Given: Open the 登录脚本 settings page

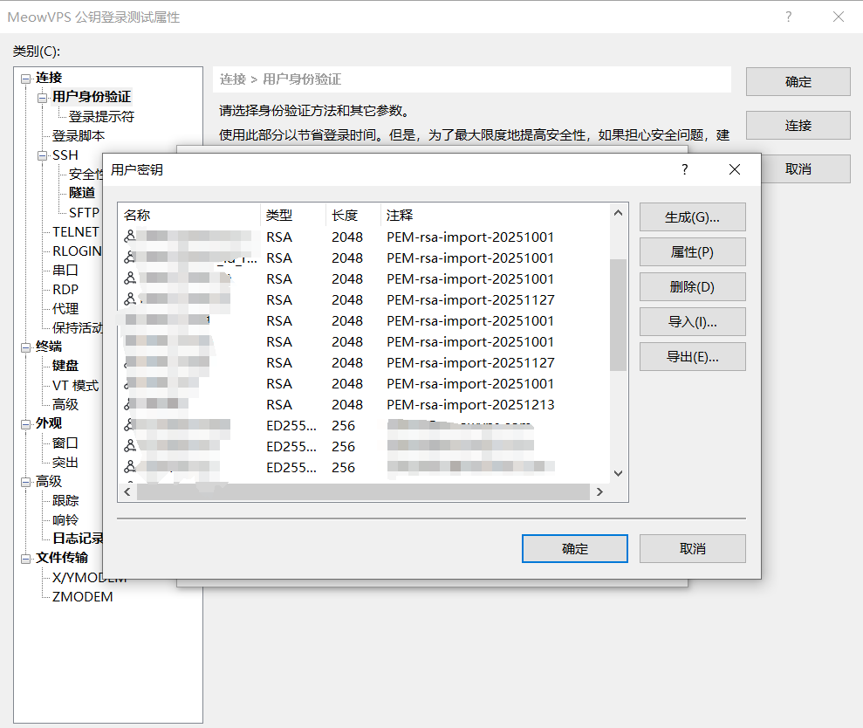Looking at the screenshot, I should (x=79, y=135).
